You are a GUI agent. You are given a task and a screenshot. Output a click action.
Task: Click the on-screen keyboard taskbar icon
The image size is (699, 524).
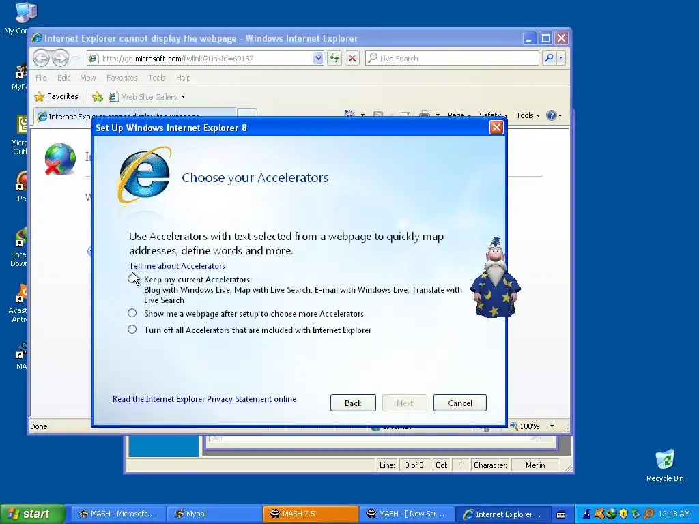point(561,514)
